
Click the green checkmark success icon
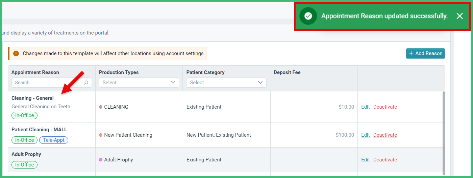pyautogui.click(x=308, y=16)
